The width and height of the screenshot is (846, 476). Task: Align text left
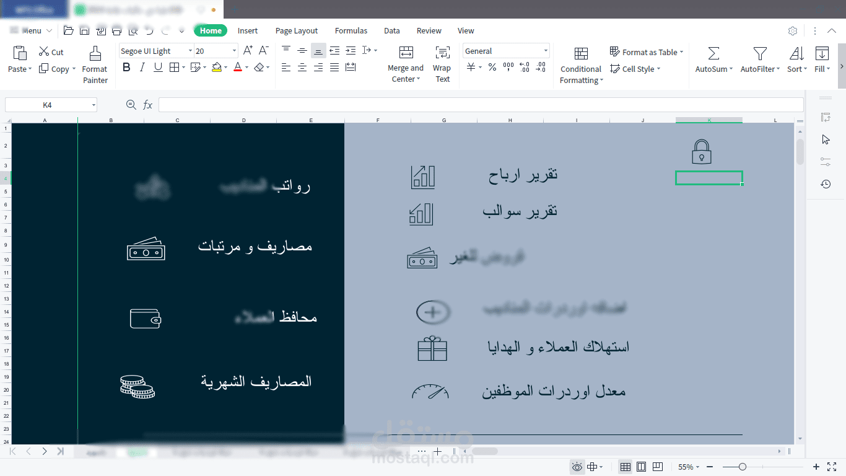coord(286,68)
